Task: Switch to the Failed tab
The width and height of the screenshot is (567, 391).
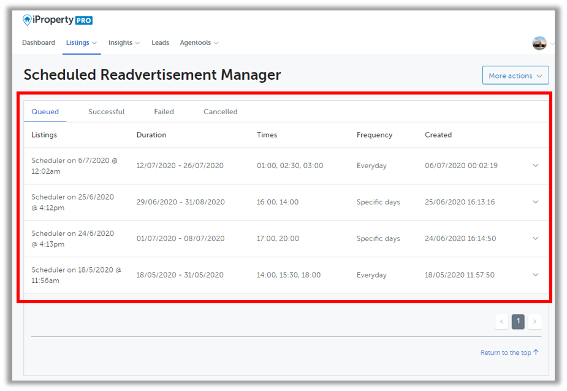Action: pyautogui.click(x=164, y=112)
